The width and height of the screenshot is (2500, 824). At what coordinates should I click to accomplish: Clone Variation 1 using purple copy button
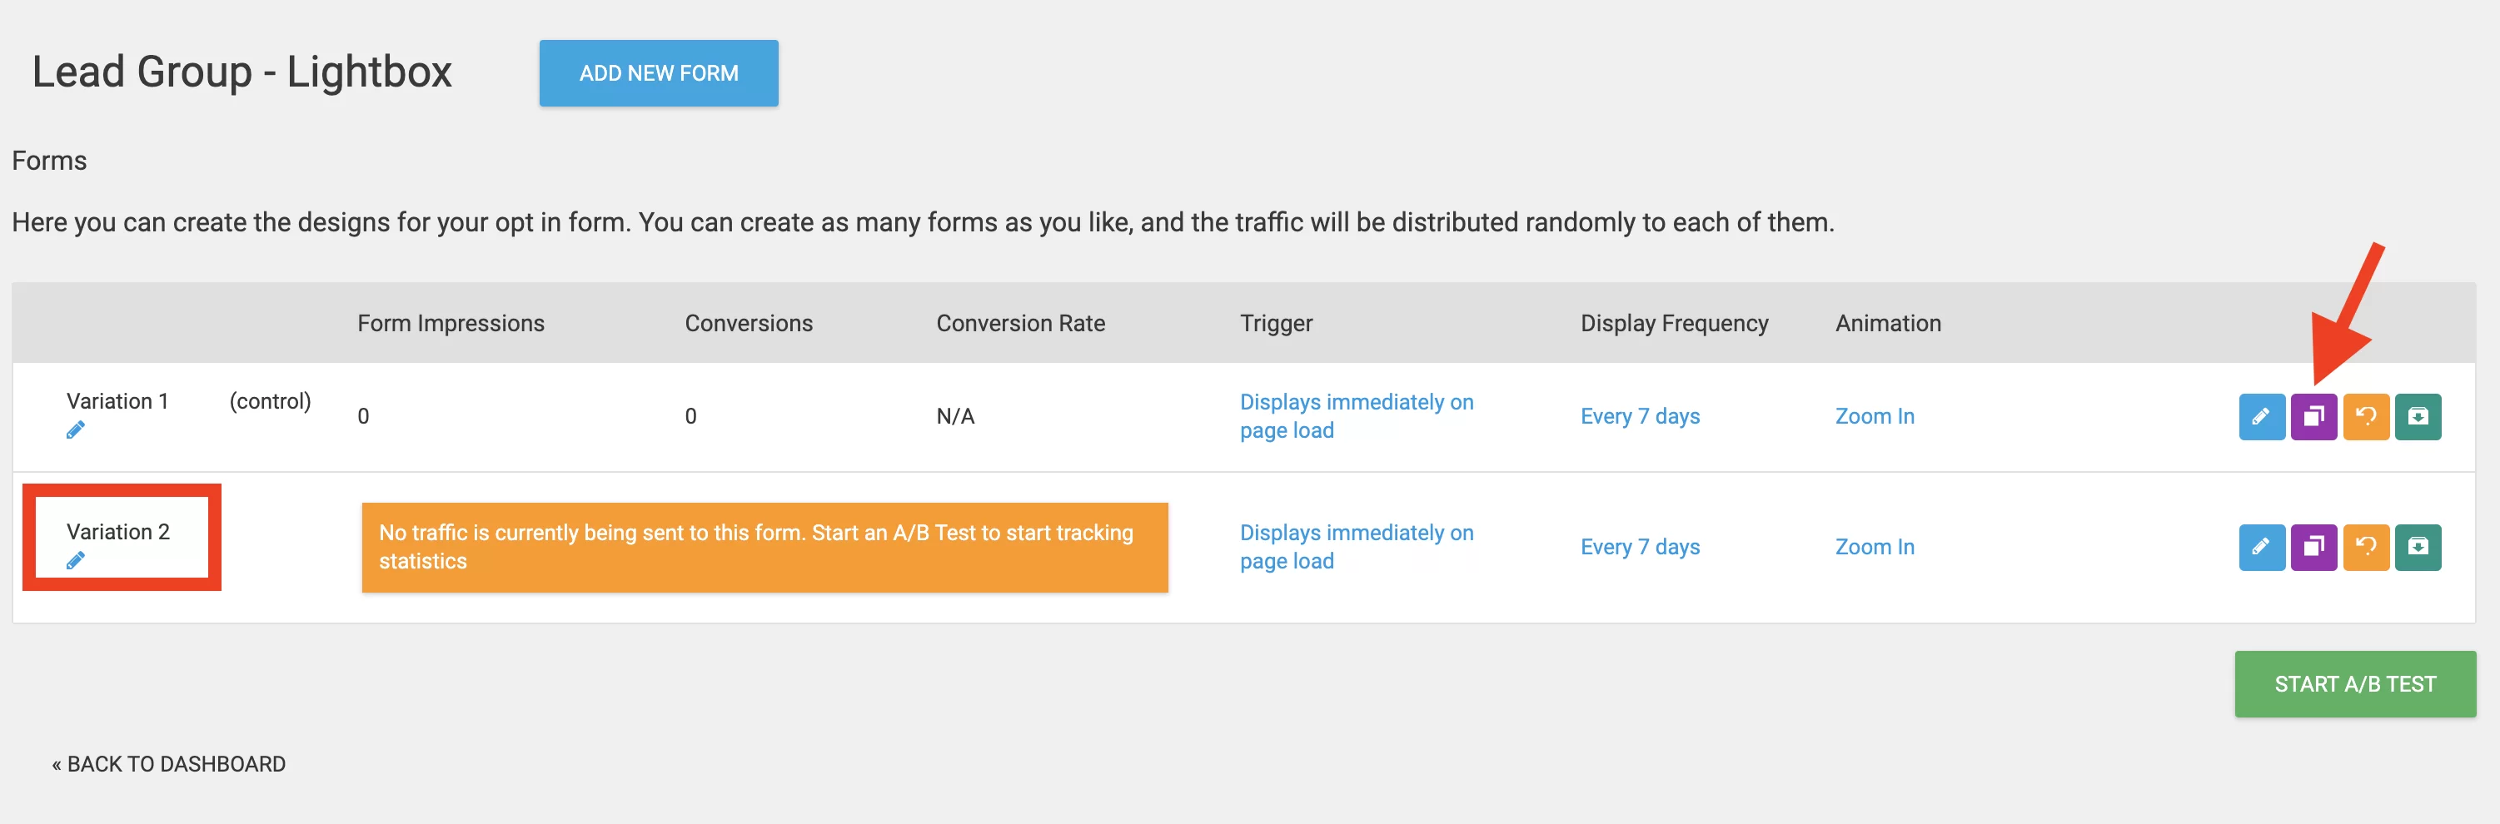click(2313, 417)
